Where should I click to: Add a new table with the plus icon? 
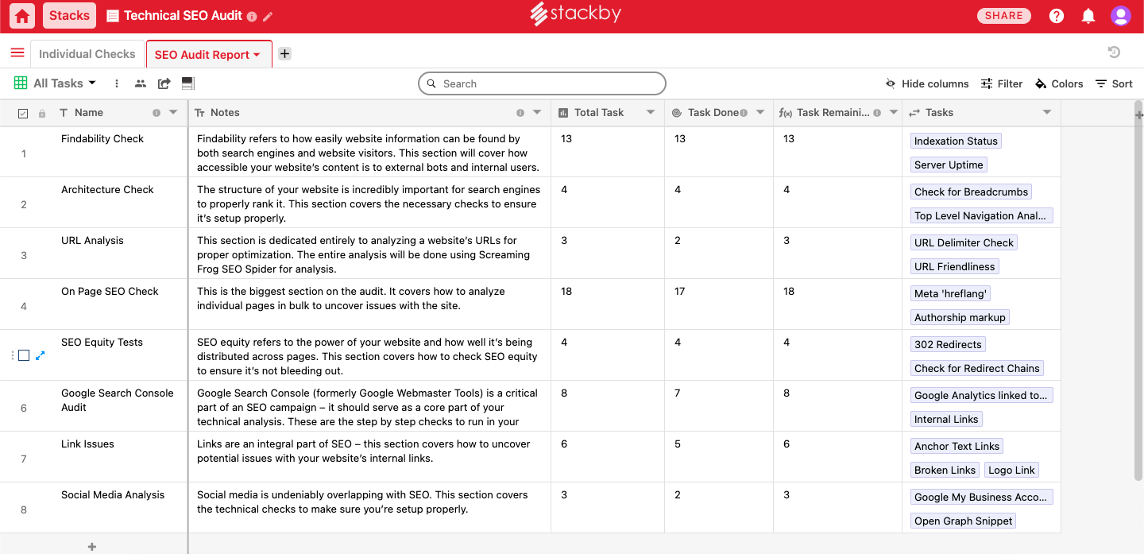coord(284,53)
